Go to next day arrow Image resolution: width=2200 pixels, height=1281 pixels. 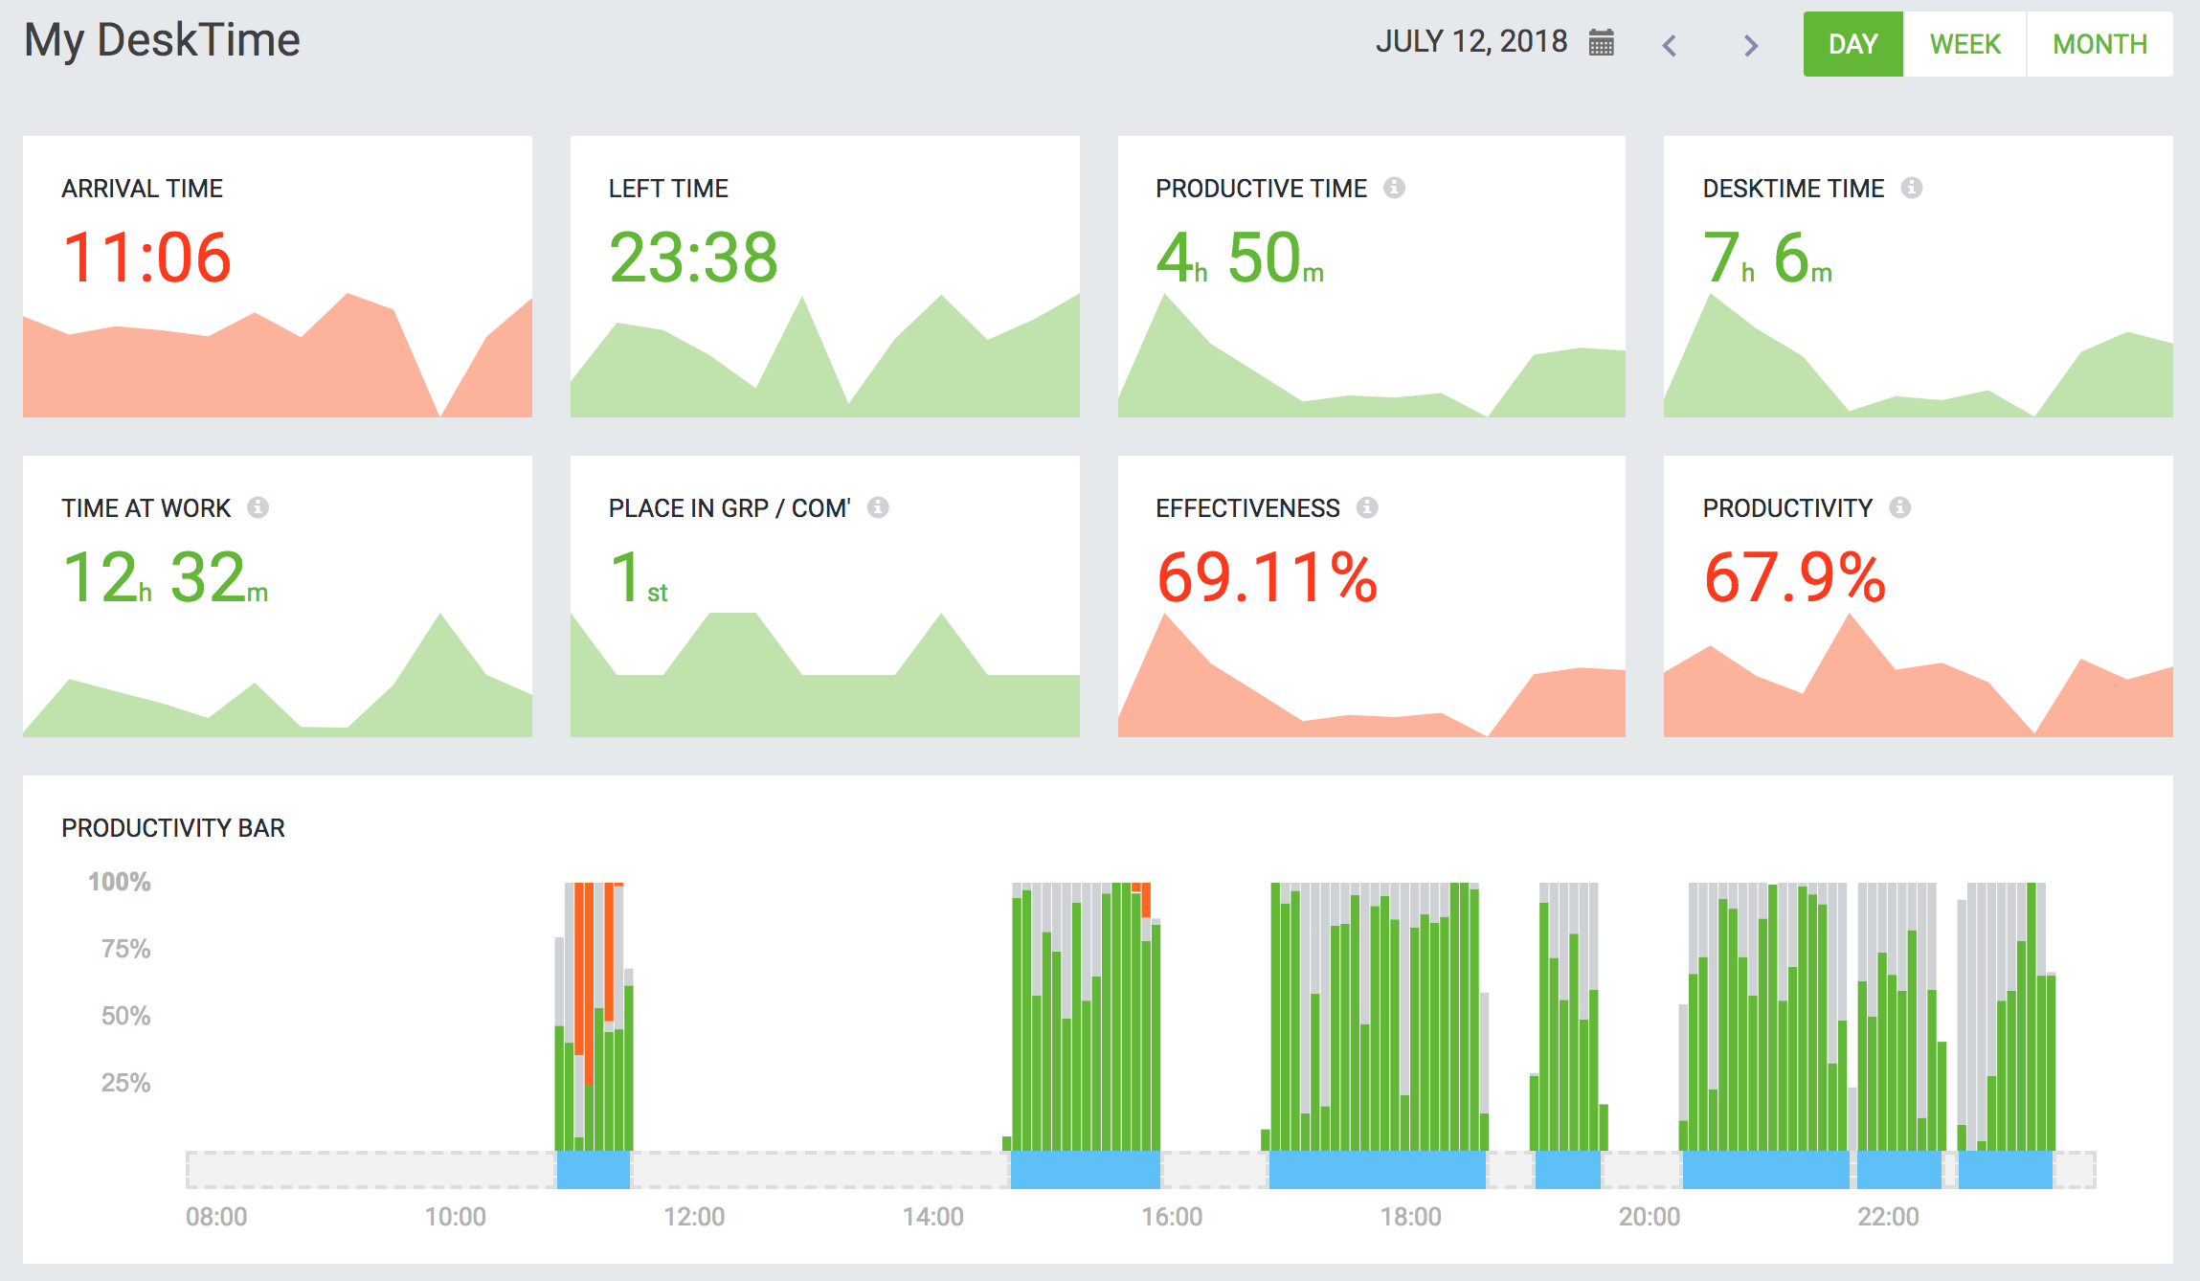point(1751,45)
